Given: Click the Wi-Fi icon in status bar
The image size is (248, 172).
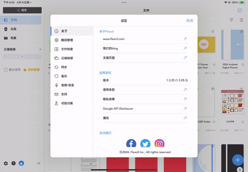Looking at the screenshot, I should pos(226,2).
